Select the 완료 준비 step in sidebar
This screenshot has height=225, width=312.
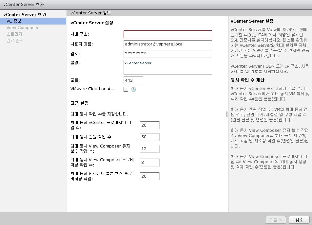(x=15, y=41)
